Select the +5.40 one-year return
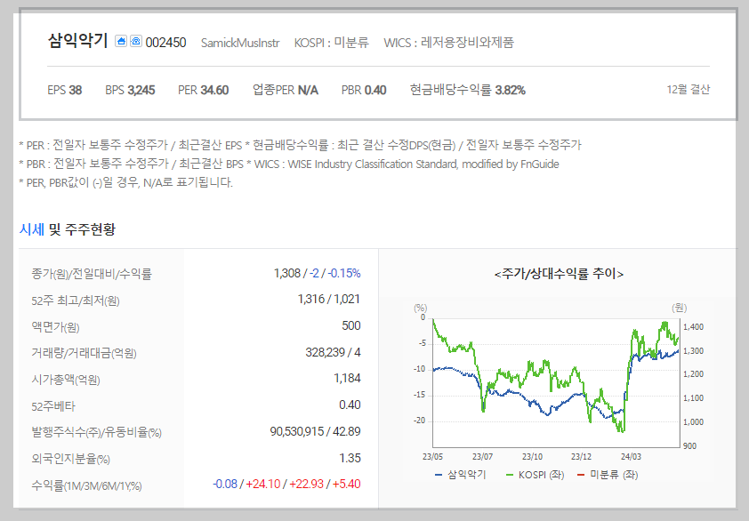 point(346,485)
